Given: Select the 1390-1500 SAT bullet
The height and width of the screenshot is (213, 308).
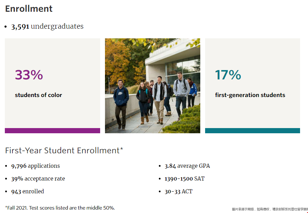Looking at the screenshot, I should tap(184, 178).
